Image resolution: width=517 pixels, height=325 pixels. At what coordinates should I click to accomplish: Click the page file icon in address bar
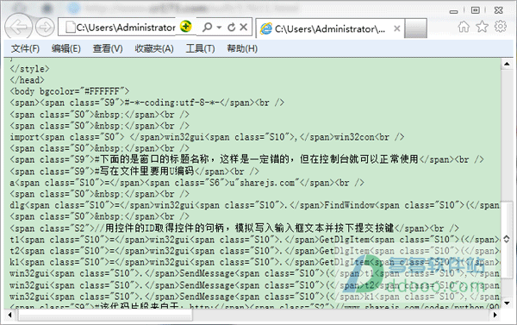[70, 27]
